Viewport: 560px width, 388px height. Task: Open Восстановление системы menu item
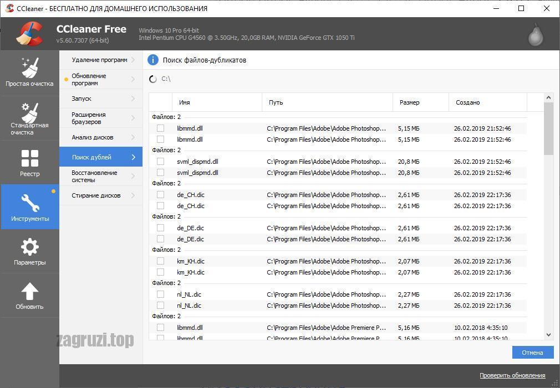[x=101, y=176]
